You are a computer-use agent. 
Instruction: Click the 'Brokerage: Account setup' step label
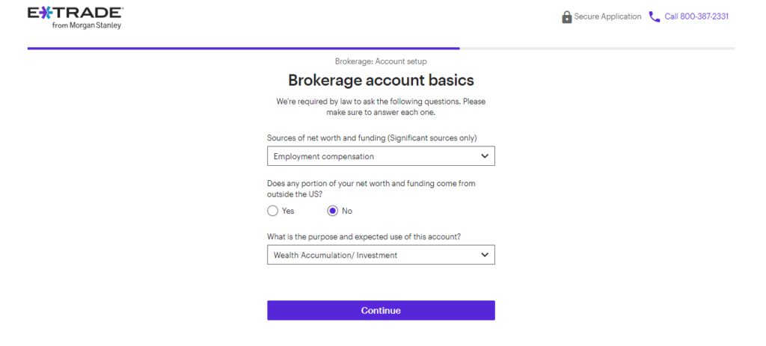pos(381,61)
